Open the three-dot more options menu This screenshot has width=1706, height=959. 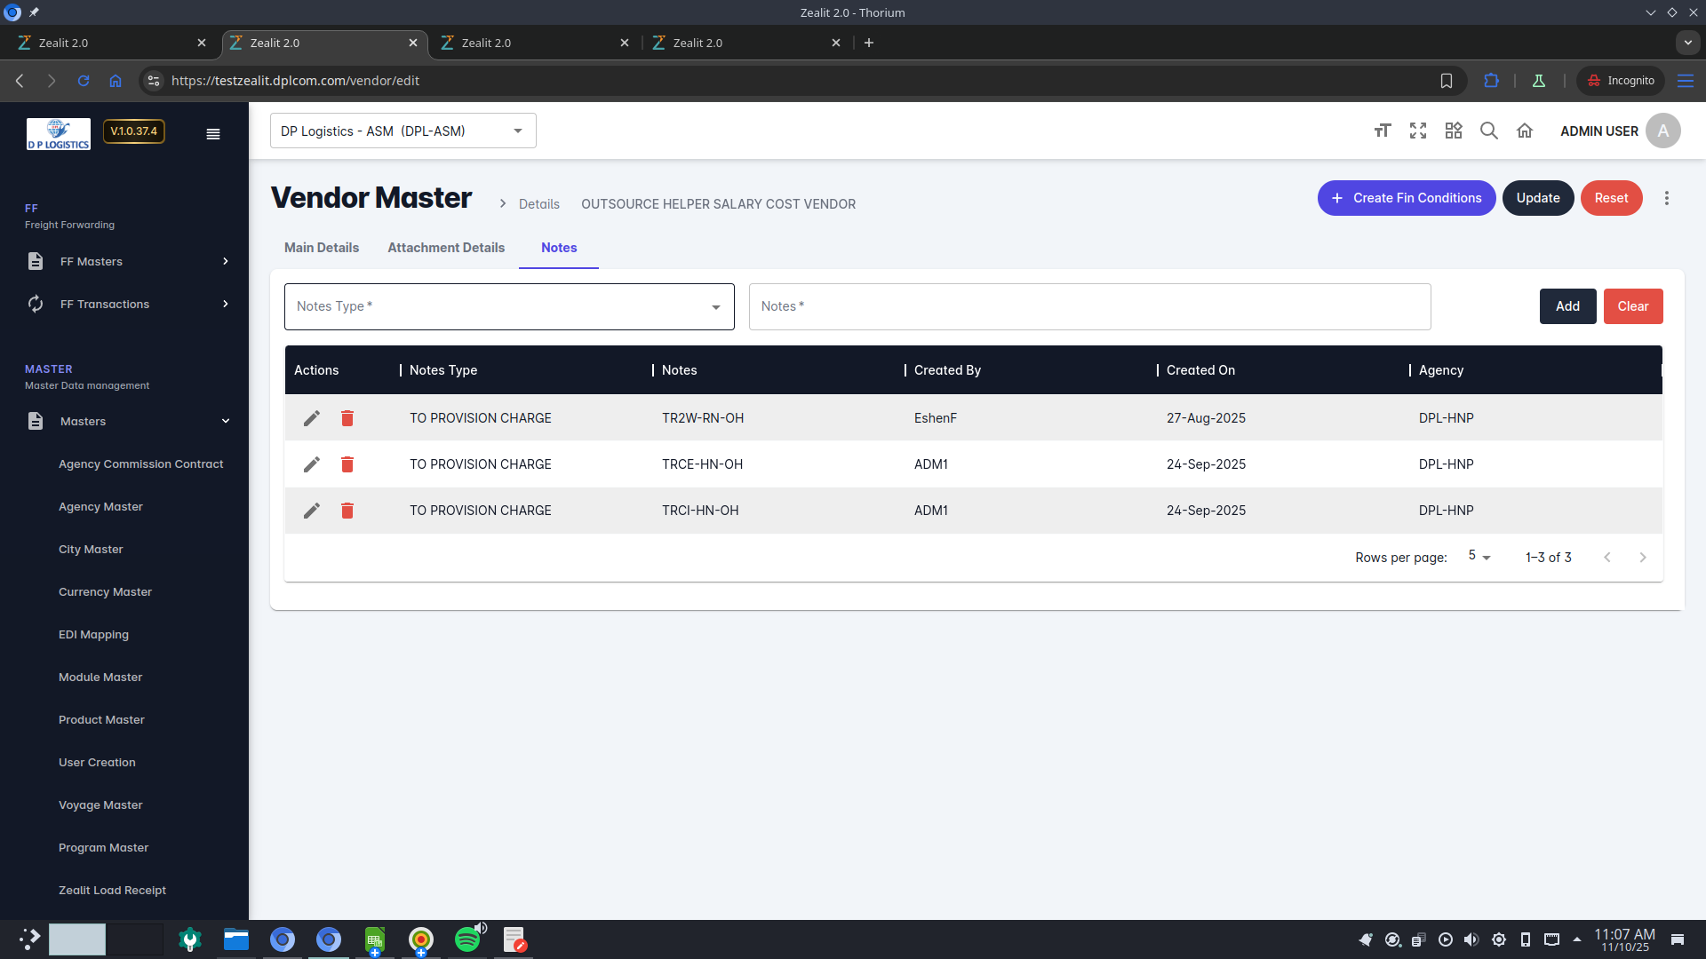point(1667,198)
